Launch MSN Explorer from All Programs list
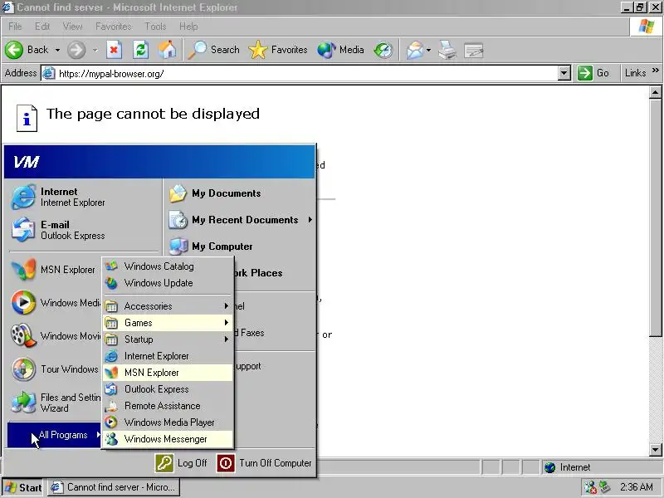664x498 pixels. 168,373
